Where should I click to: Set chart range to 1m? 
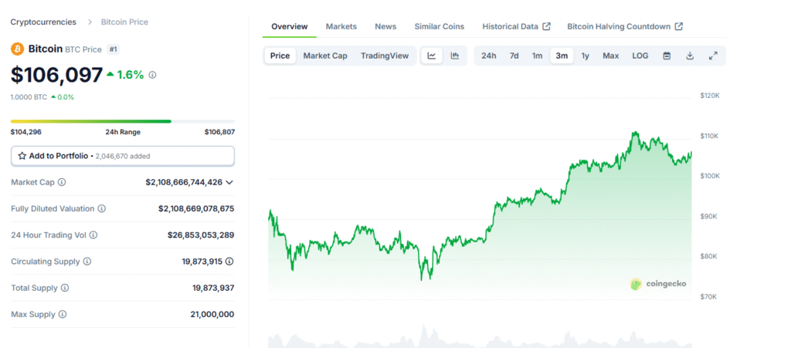538,56
